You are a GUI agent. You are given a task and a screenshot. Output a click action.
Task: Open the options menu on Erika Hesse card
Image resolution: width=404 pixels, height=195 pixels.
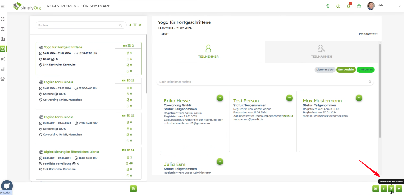pos(220,98)
